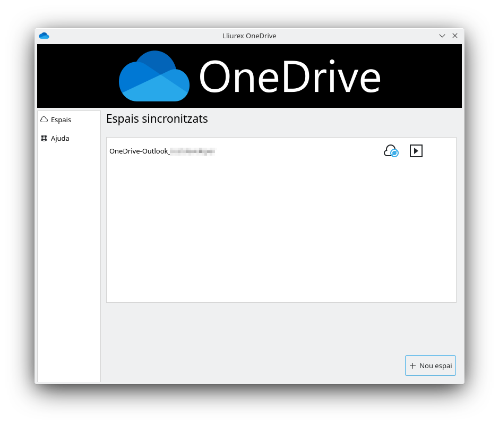This screenshot has height=425, width=499.
Task: Click the lifebuoy icon beside Ajuda
Action: (44, 138)
